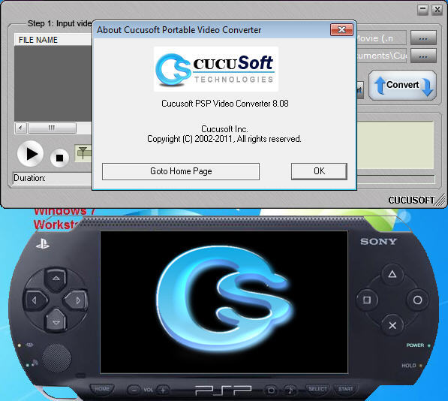Click the file list horizontal scrollbar thumb
Image resolution: width=448 pixels, height=401 pixels.
click(x=52, y=128)
